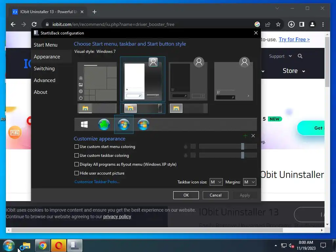Open File Explorer from the taskbar
The image size is (336, 252).
coord(26,245)
